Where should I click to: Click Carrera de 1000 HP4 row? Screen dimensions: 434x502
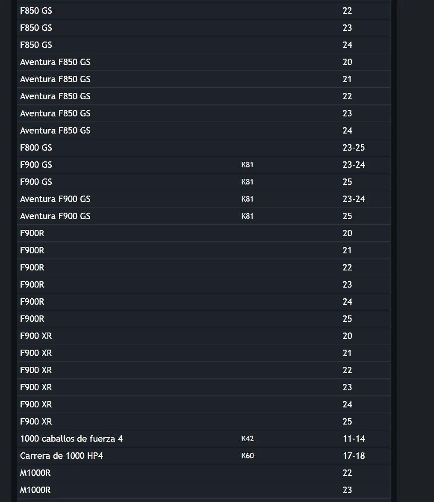point(204,456)
